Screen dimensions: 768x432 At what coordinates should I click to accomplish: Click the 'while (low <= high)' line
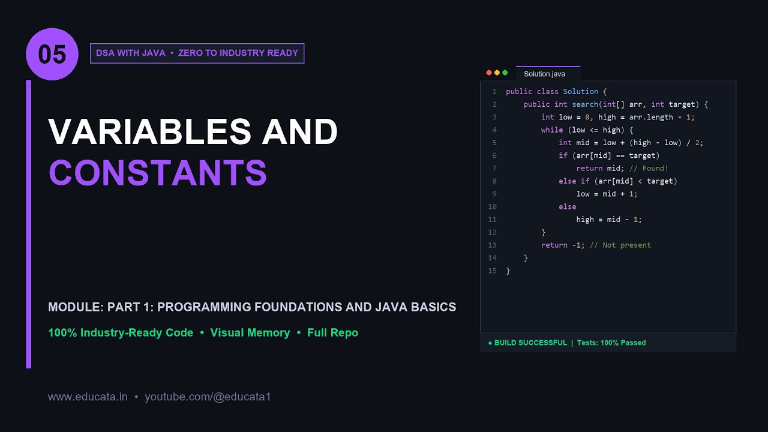tap(587, 130)
